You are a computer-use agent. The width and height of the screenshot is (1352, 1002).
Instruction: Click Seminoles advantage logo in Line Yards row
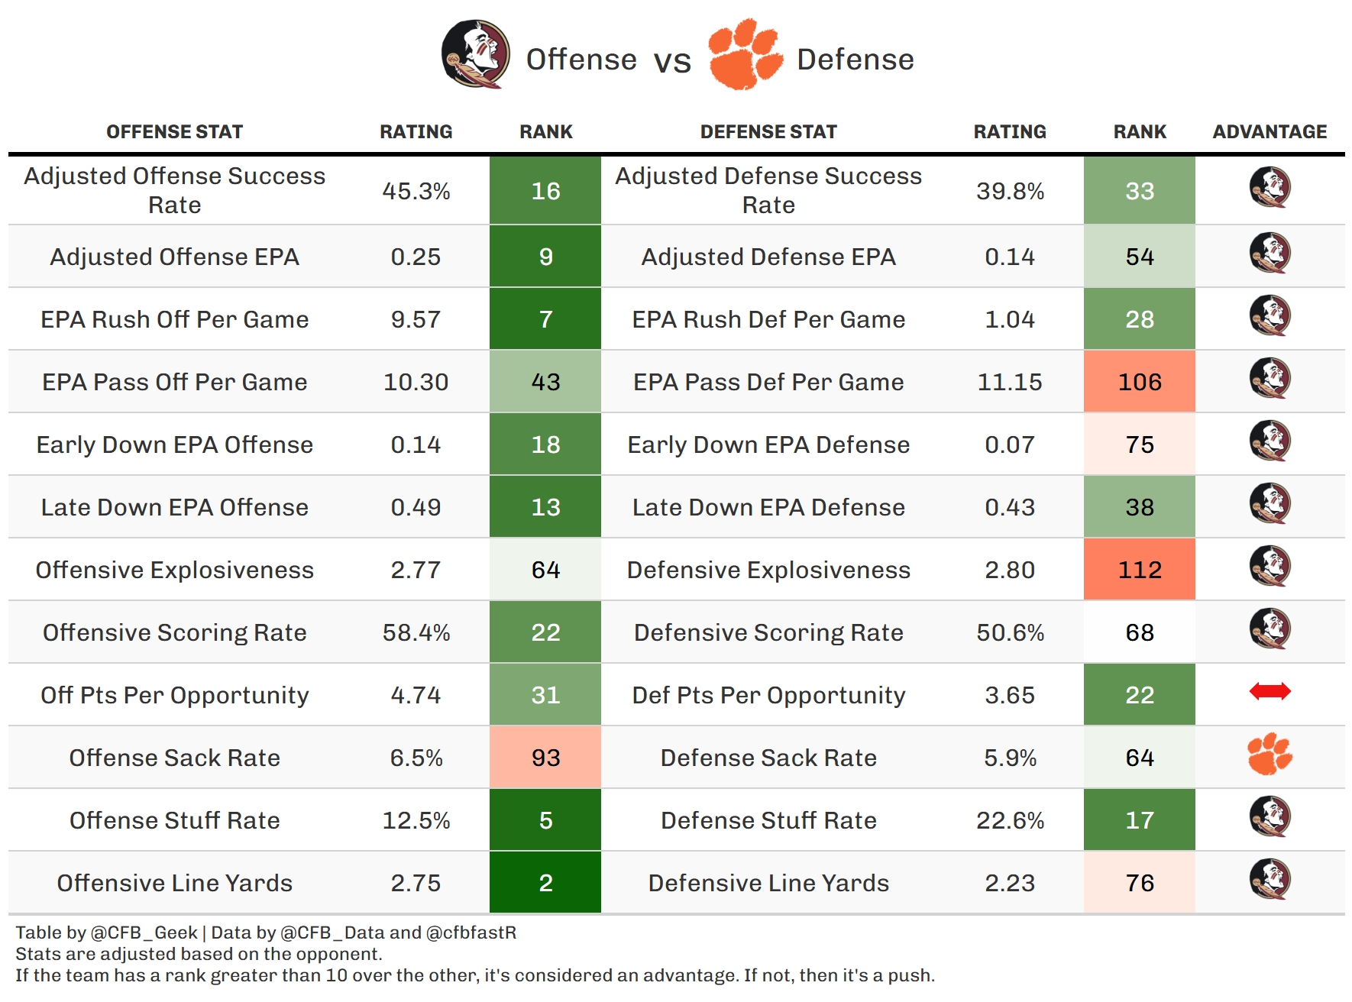point(1270,880)
